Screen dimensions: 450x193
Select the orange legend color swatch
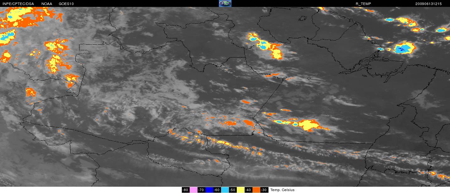(x=256, y=190)
